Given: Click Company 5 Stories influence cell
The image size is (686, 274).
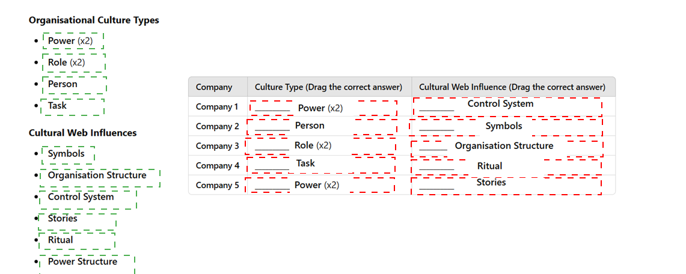Looking at the screenshot, I should point(506,186).
